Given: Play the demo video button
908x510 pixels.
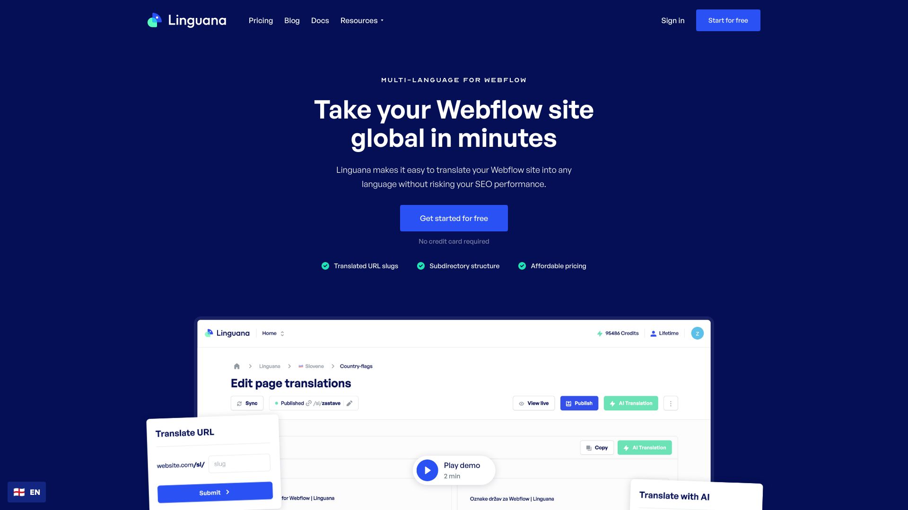Looking at the screenshot, I should tap(427, 470).
